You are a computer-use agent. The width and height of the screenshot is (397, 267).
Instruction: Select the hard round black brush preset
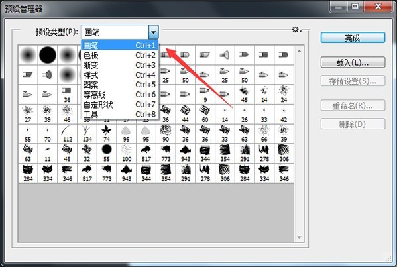coord(48,55)
